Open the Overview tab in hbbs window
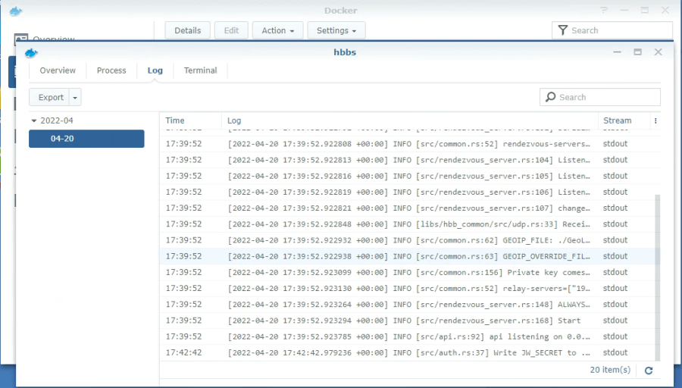682x388 pixels. [x=58, y=70]
